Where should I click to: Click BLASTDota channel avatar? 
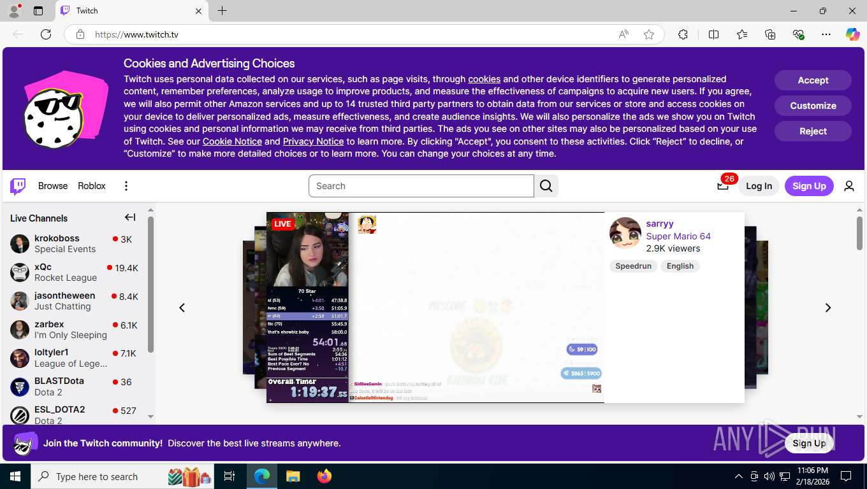(x=20, y=386)
